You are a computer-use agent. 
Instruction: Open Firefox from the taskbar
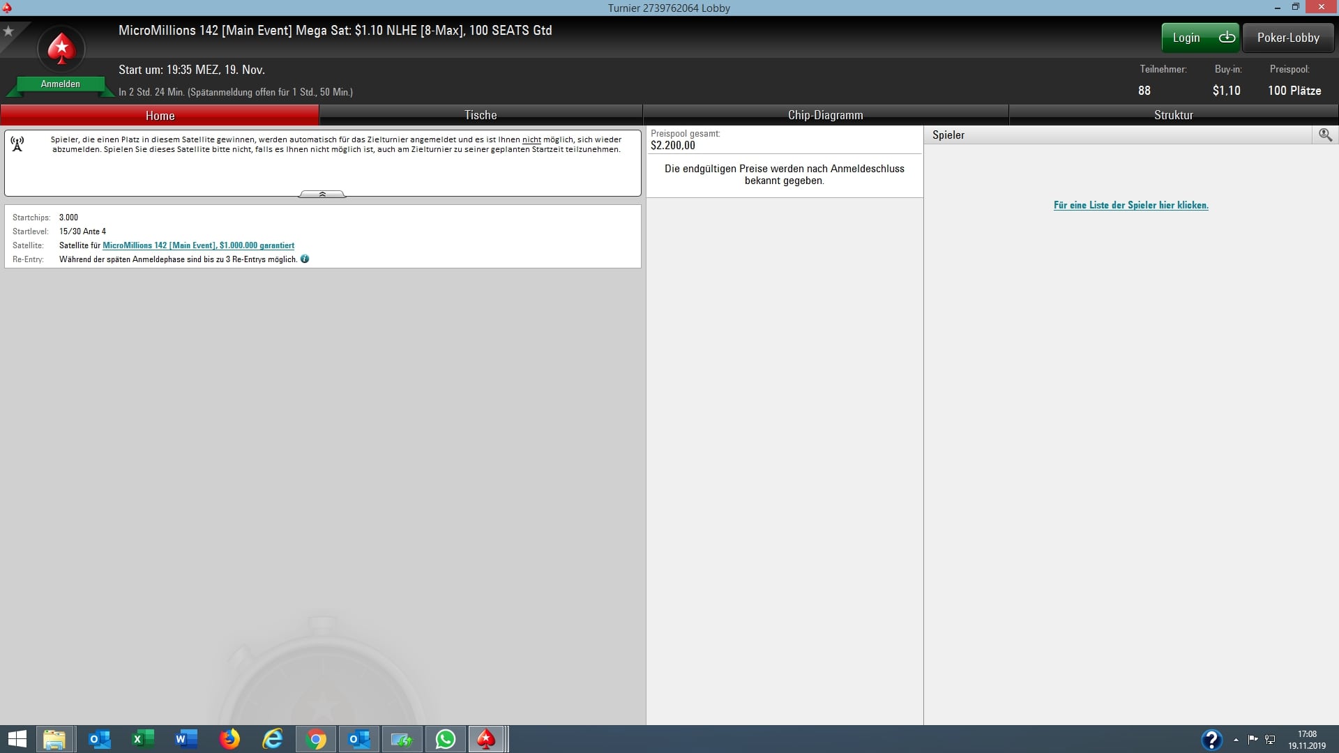point(229,739)
